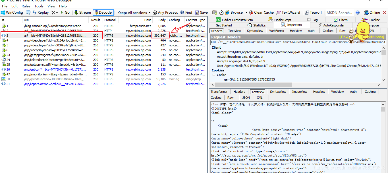Select request Auth inspector tab
This screenshot has width=388, height=173.
pos(311,31)
